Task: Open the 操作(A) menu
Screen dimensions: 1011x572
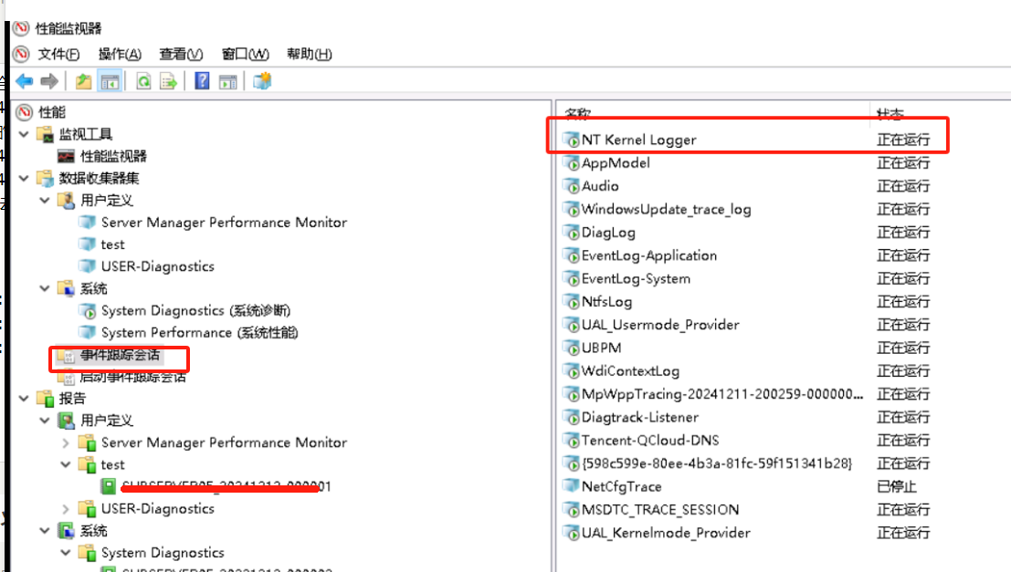Action: [x=120, y=54]
